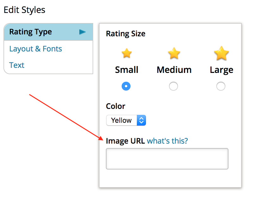Click the up-down arrows on Color selector
This screenshot has height=202, width=255.
pyautogui.click(x=141, y=120)
